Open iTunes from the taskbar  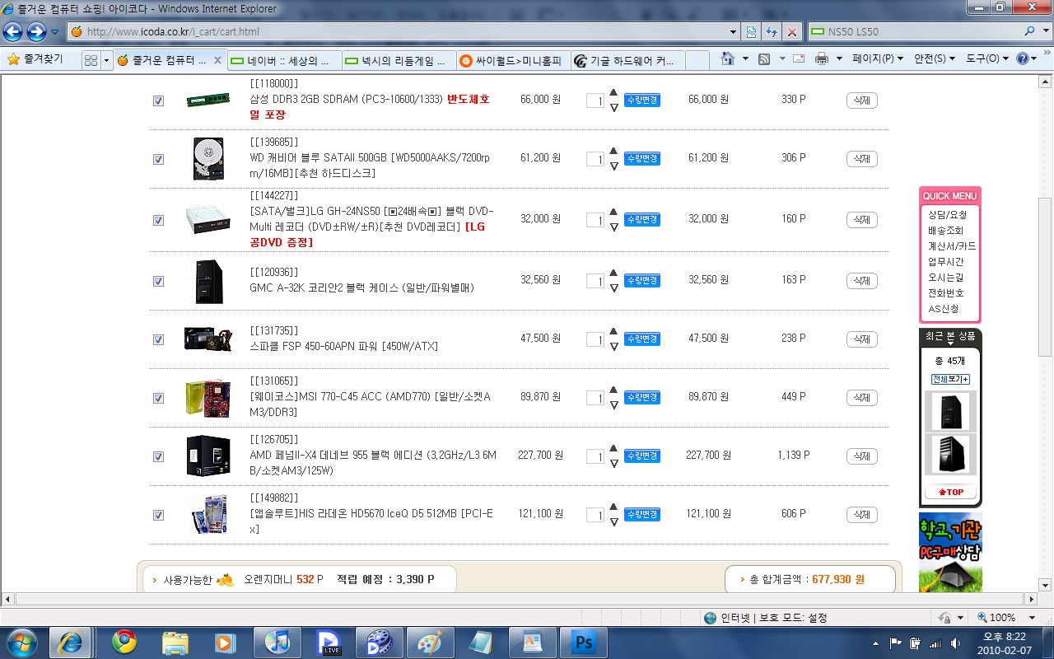pyautogui.click(x=277, y=642)
